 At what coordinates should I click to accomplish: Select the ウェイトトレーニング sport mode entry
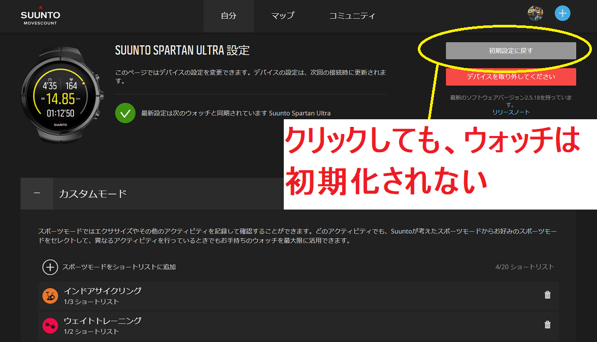(103, 321)
